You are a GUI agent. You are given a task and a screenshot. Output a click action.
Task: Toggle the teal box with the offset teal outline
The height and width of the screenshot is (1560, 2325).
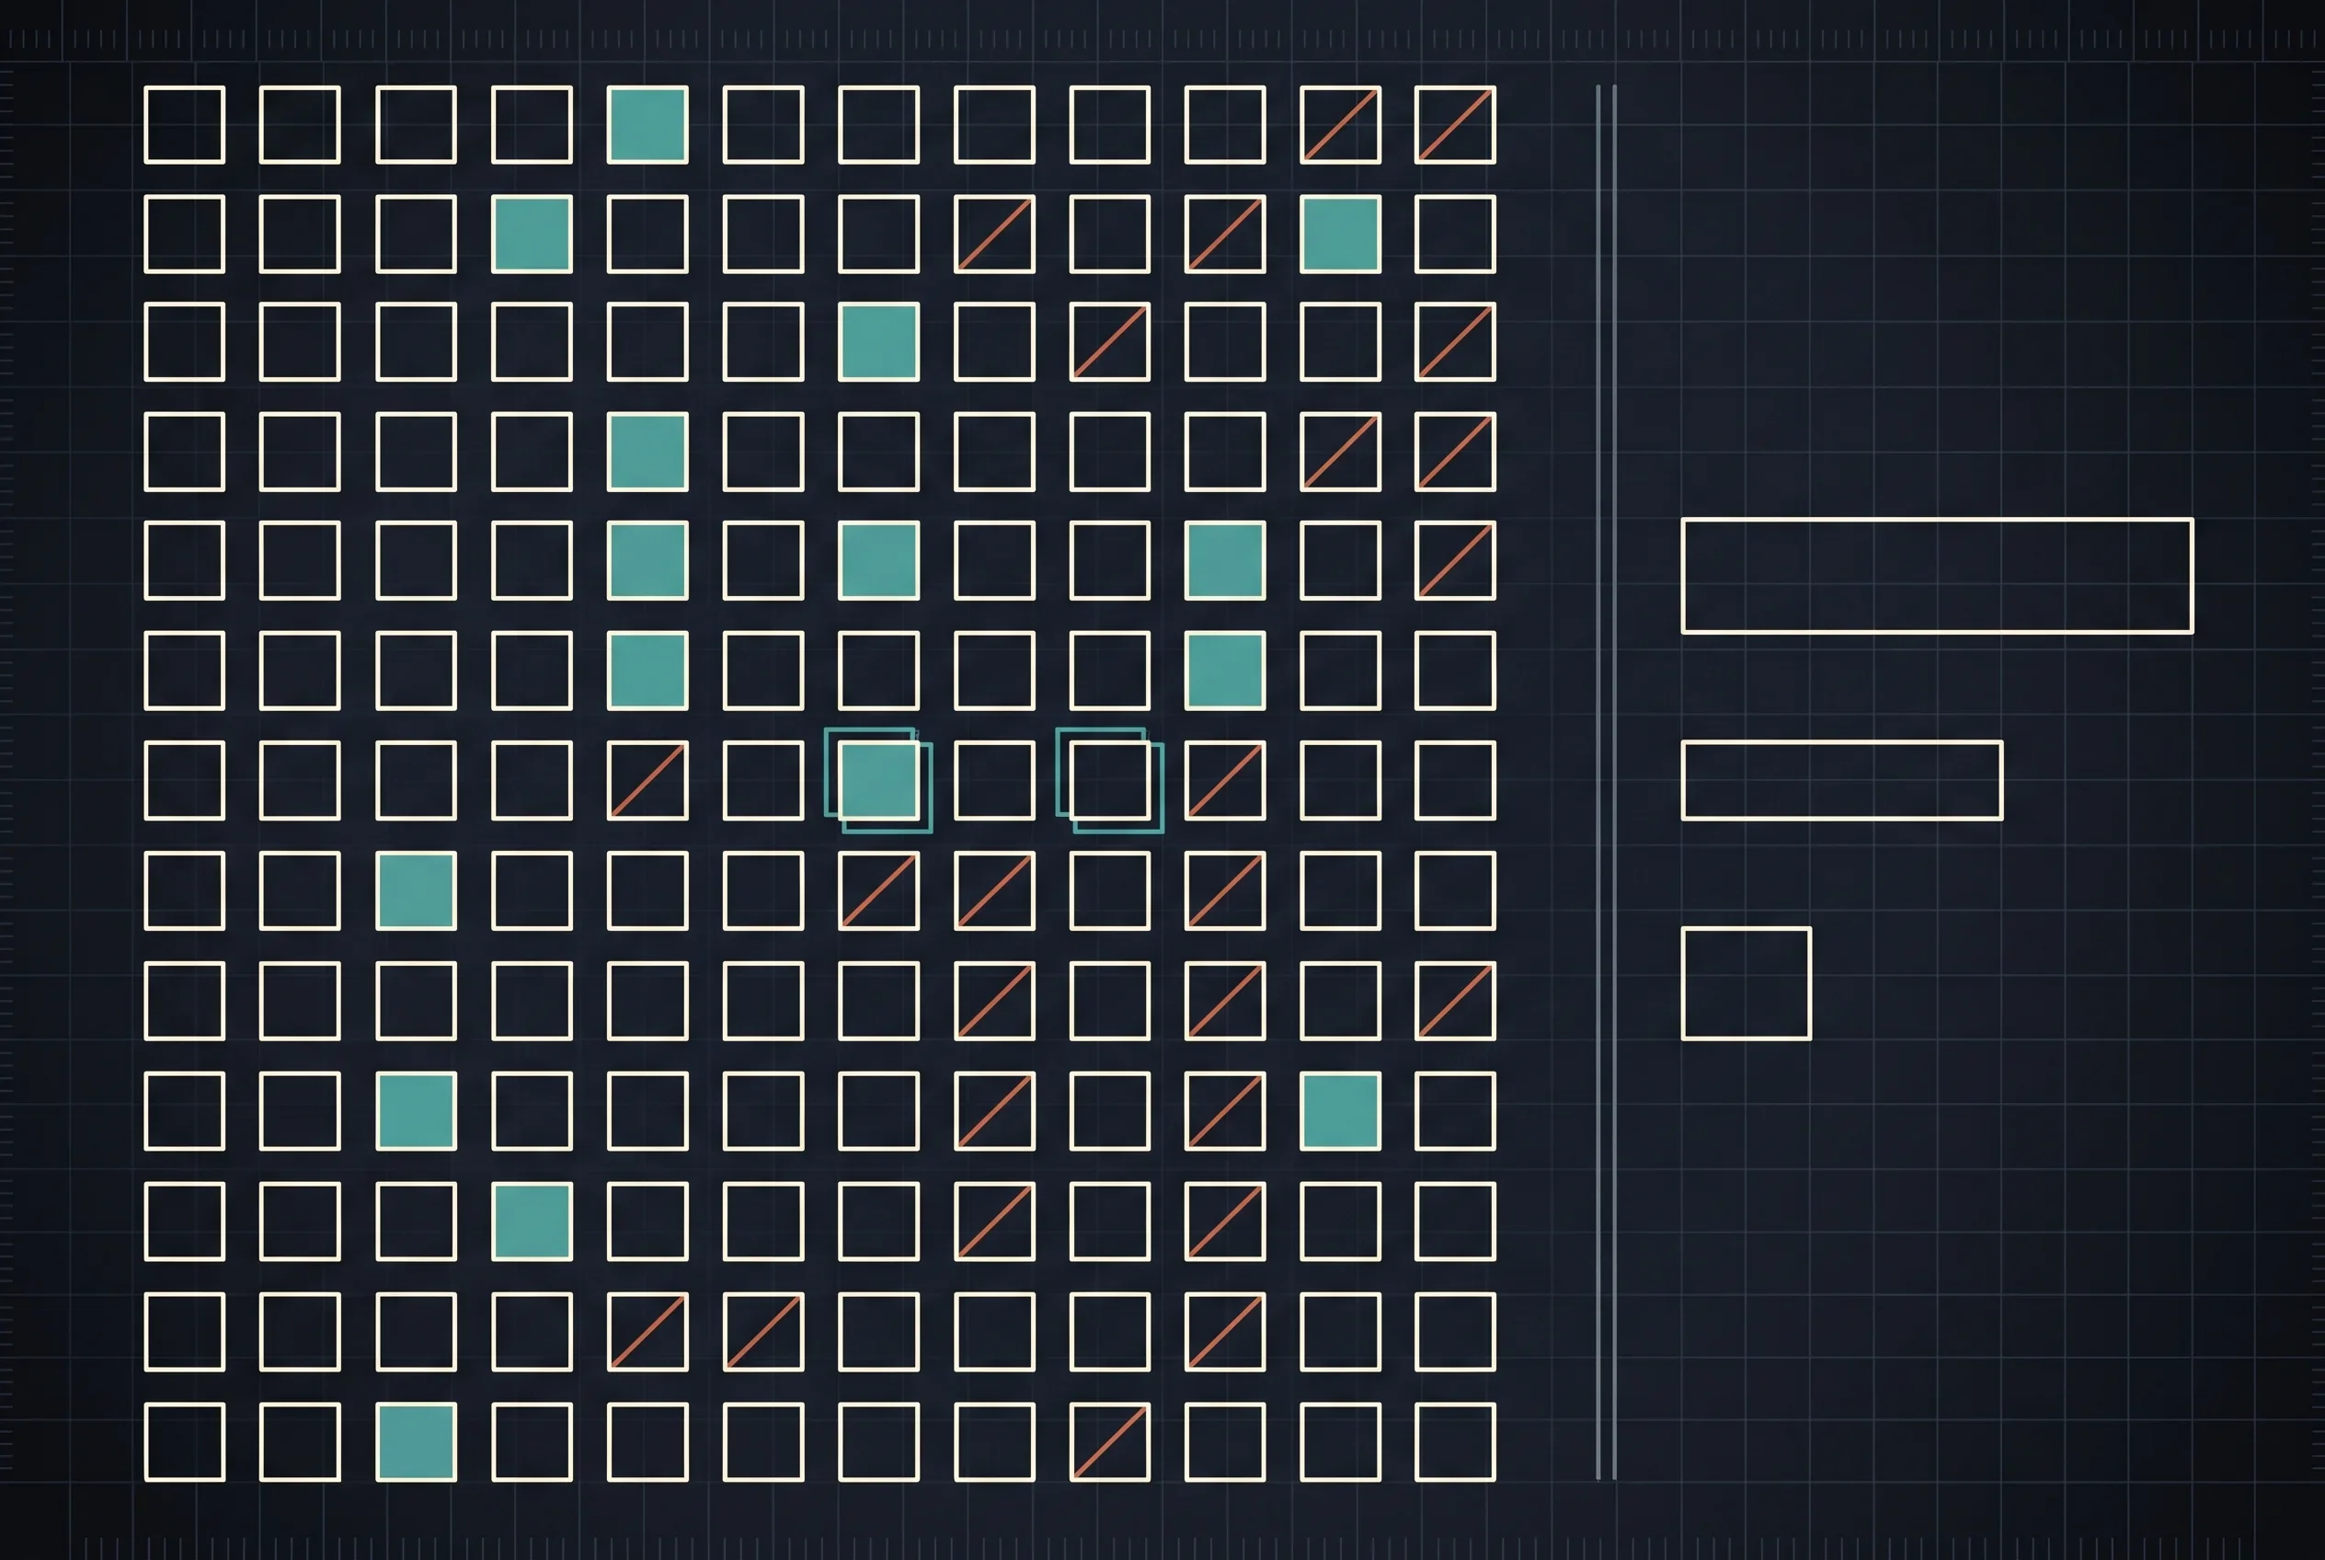pyautogui.click(x=878, y=780)
